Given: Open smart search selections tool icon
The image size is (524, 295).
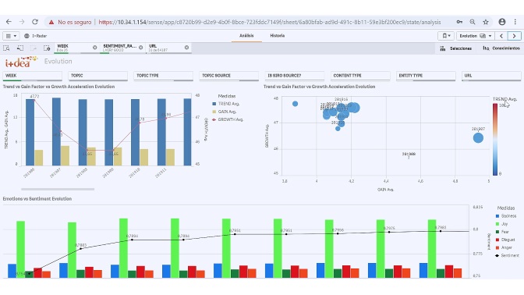Looking at the screenshot, I should click(6, 48).
